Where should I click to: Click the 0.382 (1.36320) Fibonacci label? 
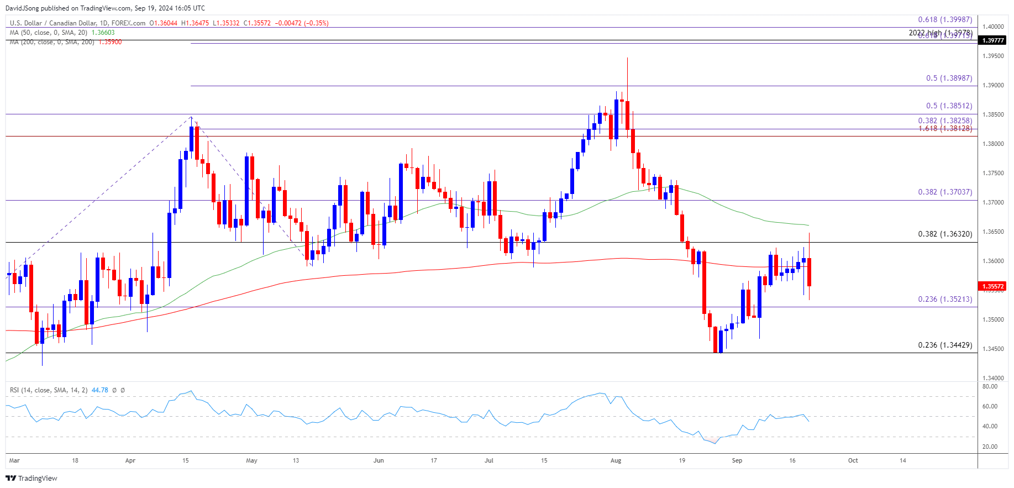click(945, 234)
